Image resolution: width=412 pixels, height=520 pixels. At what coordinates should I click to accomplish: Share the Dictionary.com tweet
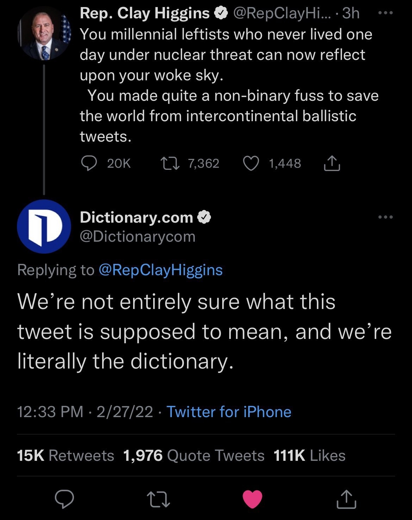[347, 499]
